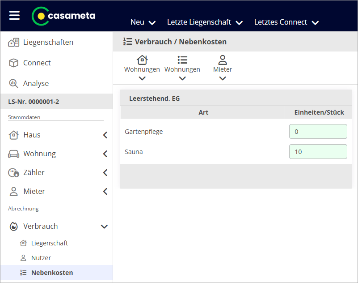
Task: Select the LS-Nr. 0000001-2 entry
Action: (57, 102)
